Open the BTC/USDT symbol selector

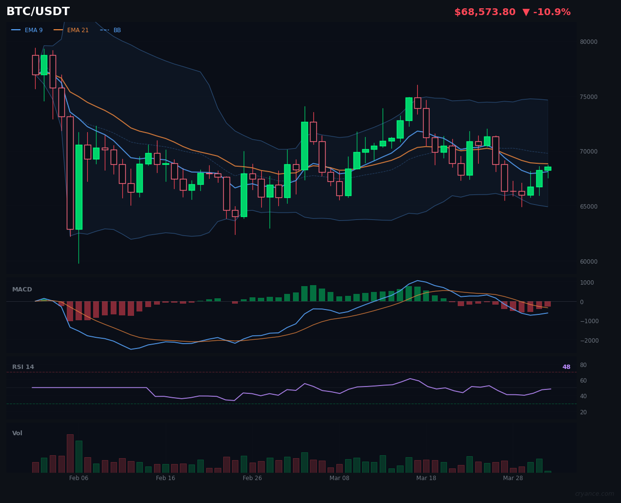38,11
